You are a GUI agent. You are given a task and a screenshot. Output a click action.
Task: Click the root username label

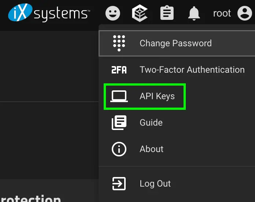pyautogui.click(x=222, y=14)
